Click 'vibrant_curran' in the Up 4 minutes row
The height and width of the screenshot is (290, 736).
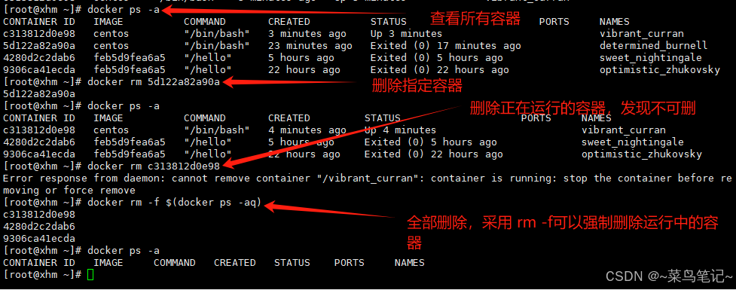tap(624, 130)
